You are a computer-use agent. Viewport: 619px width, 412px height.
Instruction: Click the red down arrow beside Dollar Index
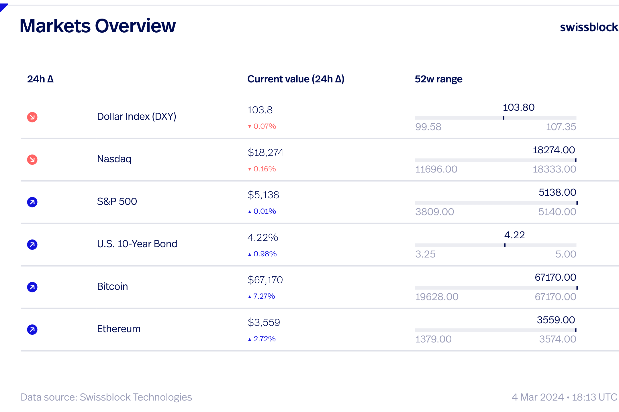[32, 117]
